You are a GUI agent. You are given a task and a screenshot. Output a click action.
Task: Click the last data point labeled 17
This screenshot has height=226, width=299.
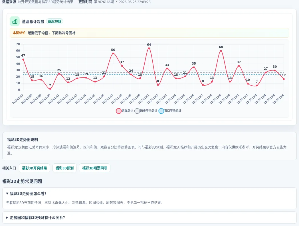click(x=284, y=79)
